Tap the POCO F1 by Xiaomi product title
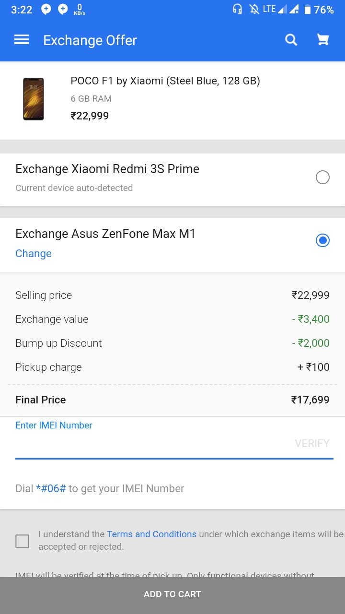 coord(165,81)
